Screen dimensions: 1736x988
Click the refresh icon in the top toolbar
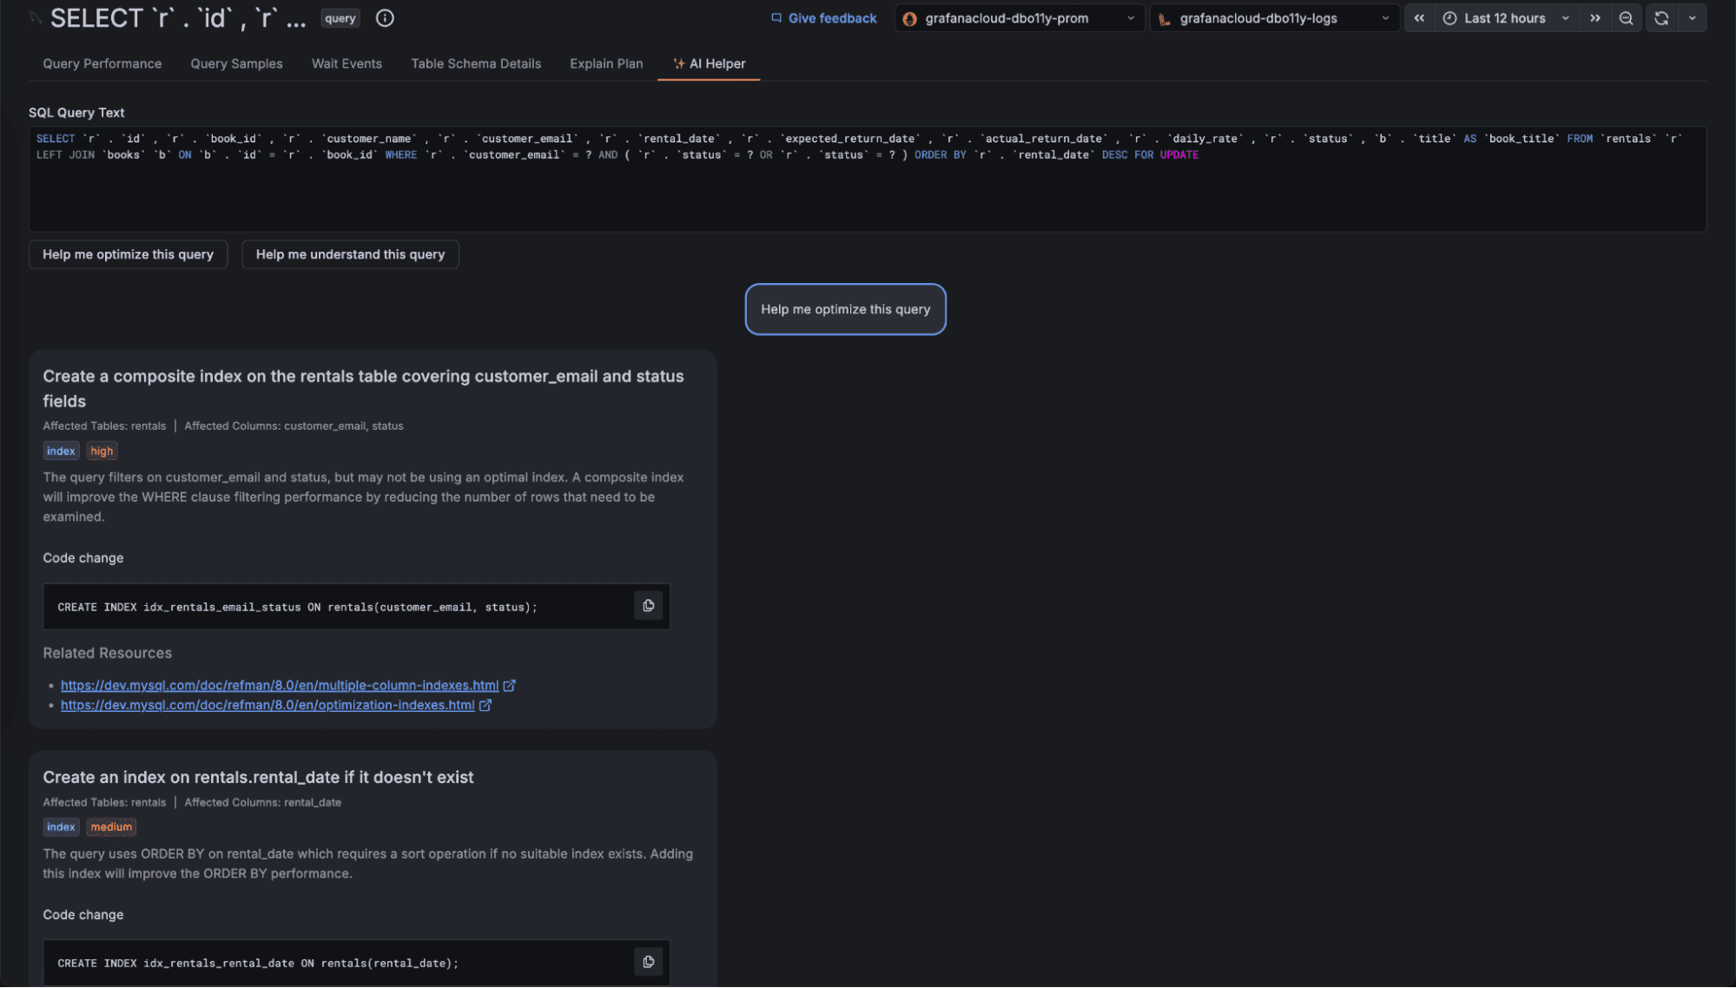(x=1660, y=17)
